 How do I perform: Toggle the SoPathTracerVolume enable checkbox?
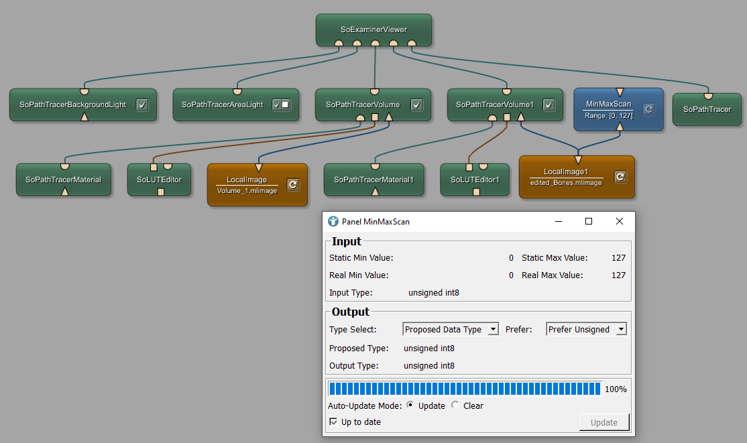click(x=416, y=105)
